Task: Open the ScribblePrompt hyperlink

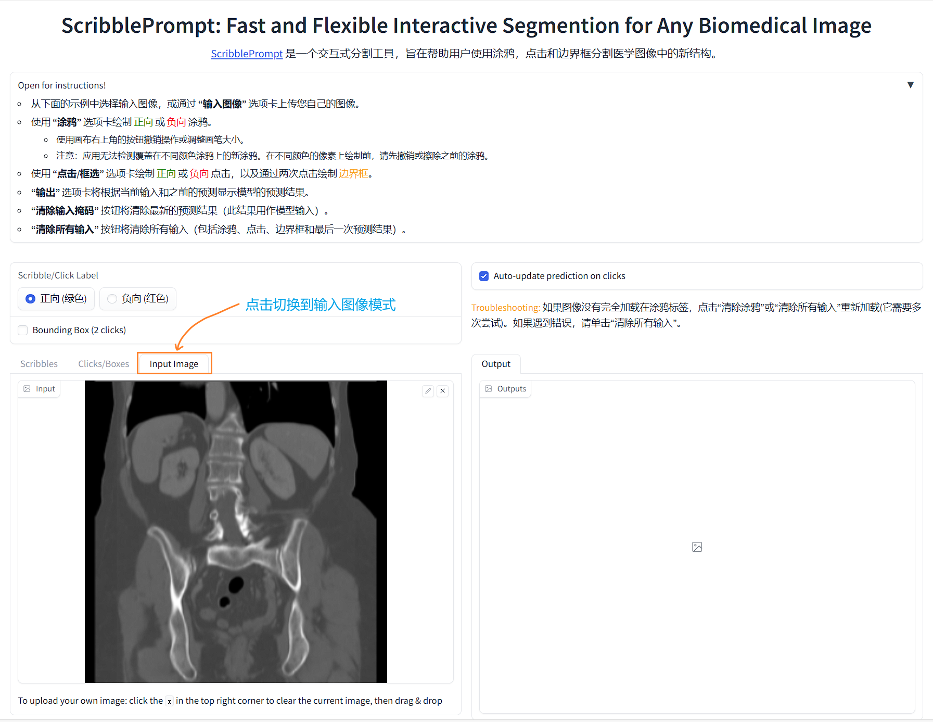Action: click(x=247, y=54)
